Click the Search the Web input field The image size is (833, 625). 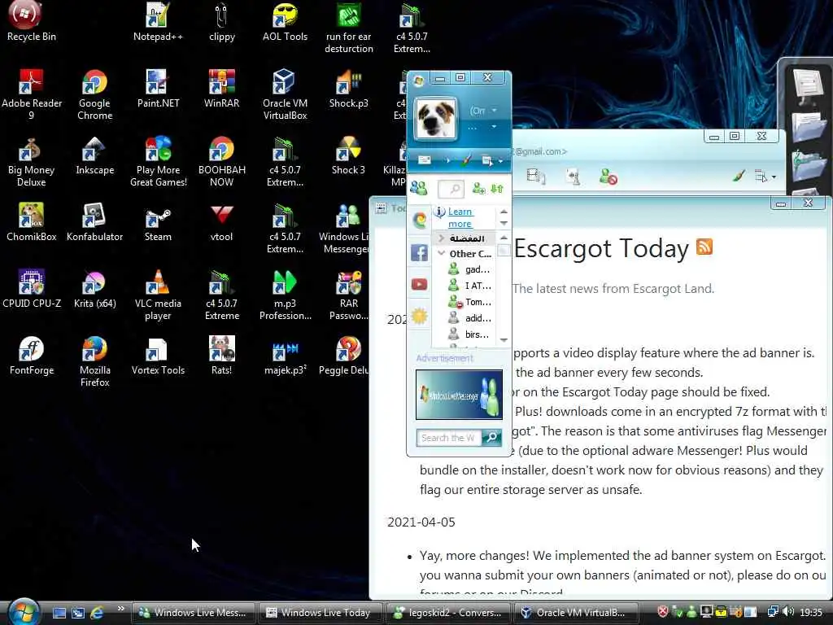pos(449,437)
